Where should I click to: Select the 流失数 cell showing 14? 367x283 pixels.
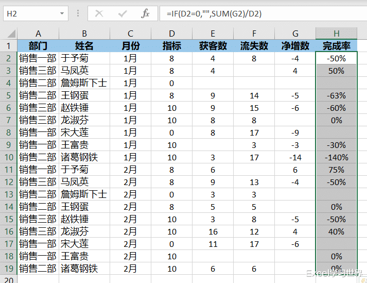click(254, 95)
